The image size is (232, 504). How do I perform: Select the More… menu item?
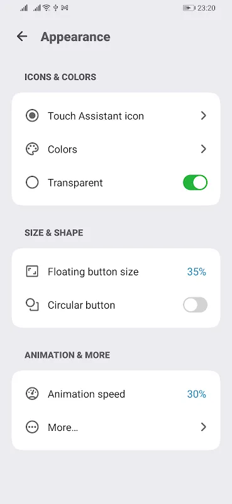pyautogui.click(x=116, y=427)
